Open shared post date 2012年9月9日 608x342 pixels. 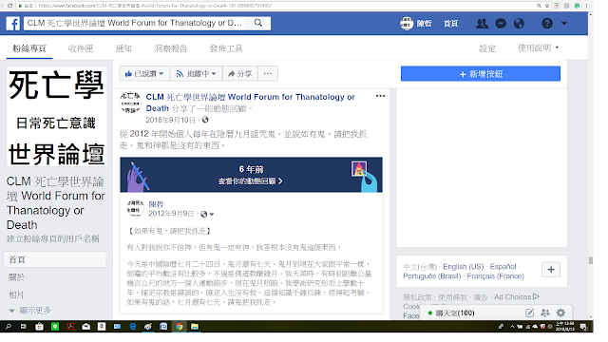point(171,214)
